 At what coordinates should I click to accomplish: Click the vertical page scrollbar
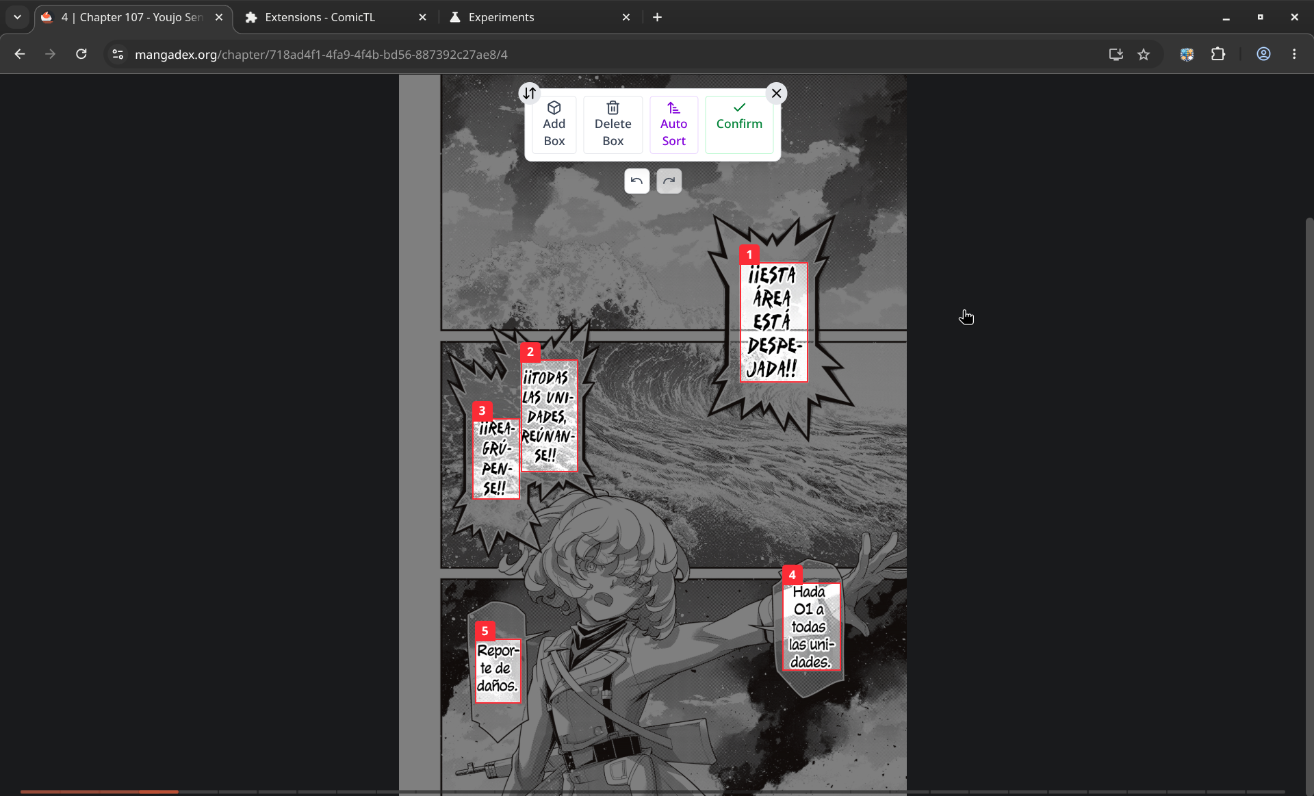(1309, 505)
